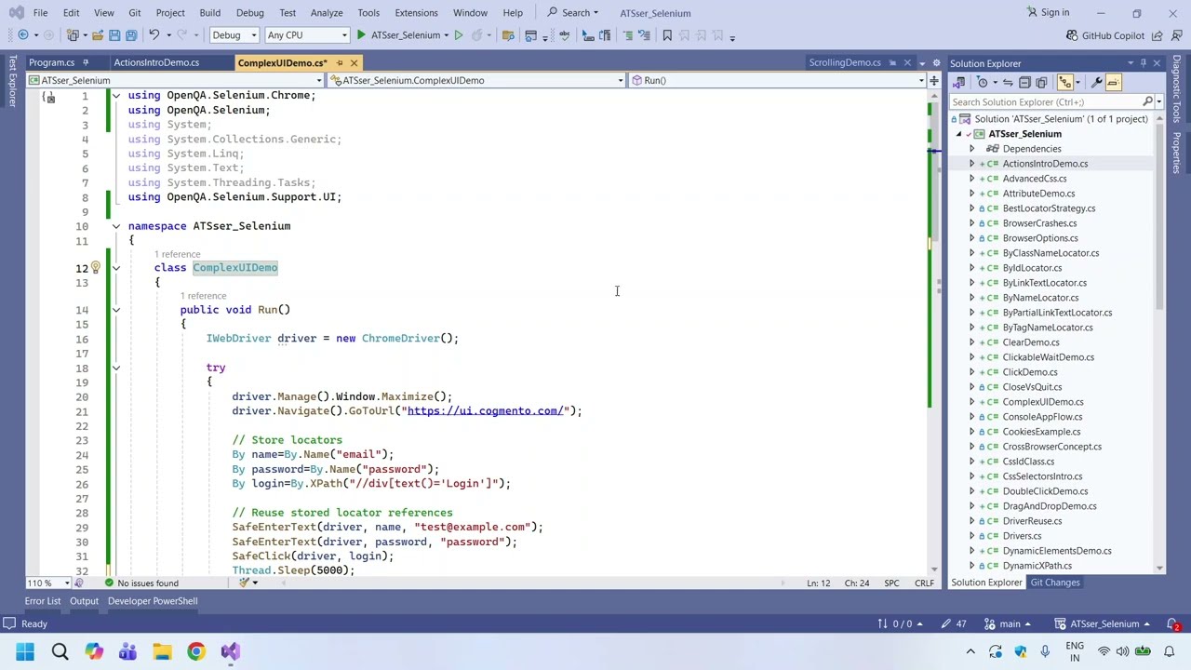Image resolution: width=1191 pixels, height=670 pixels.
Task: Open the https://ui.cogmento.com/ link in code
Action: coord(485,410)
